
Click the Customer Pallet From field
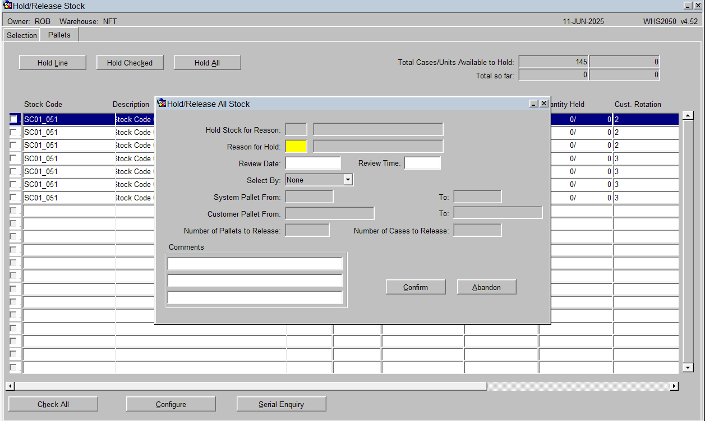click(x=330, y=213)
